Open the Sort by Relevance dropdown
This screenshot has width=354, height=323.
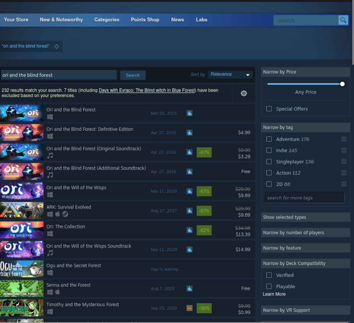[x=230, y=74]
